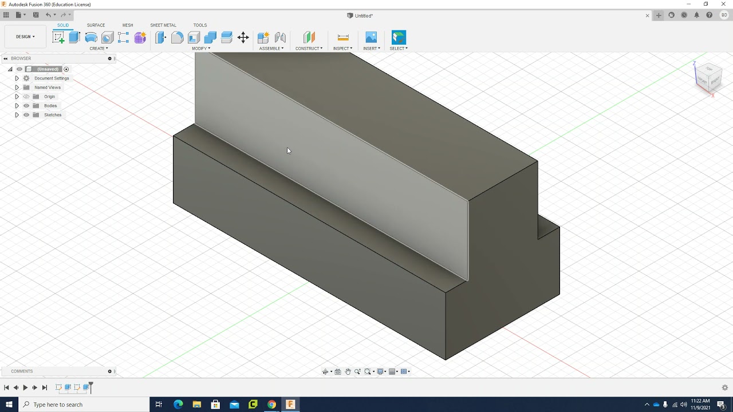Select the Combine tool
The width and height of the screenshot is (733, 412).
point(210,38)
